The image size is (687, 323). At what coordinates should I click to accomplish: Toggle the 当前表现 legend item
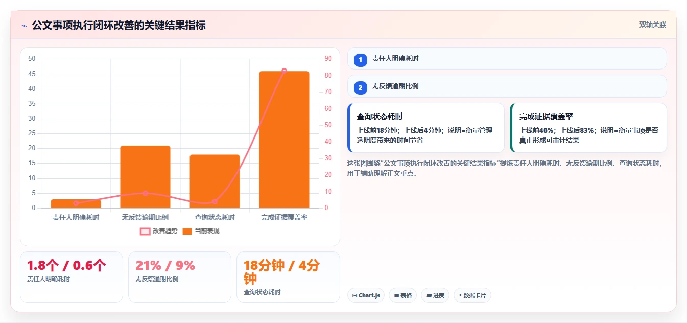click(x=201, y=231)
